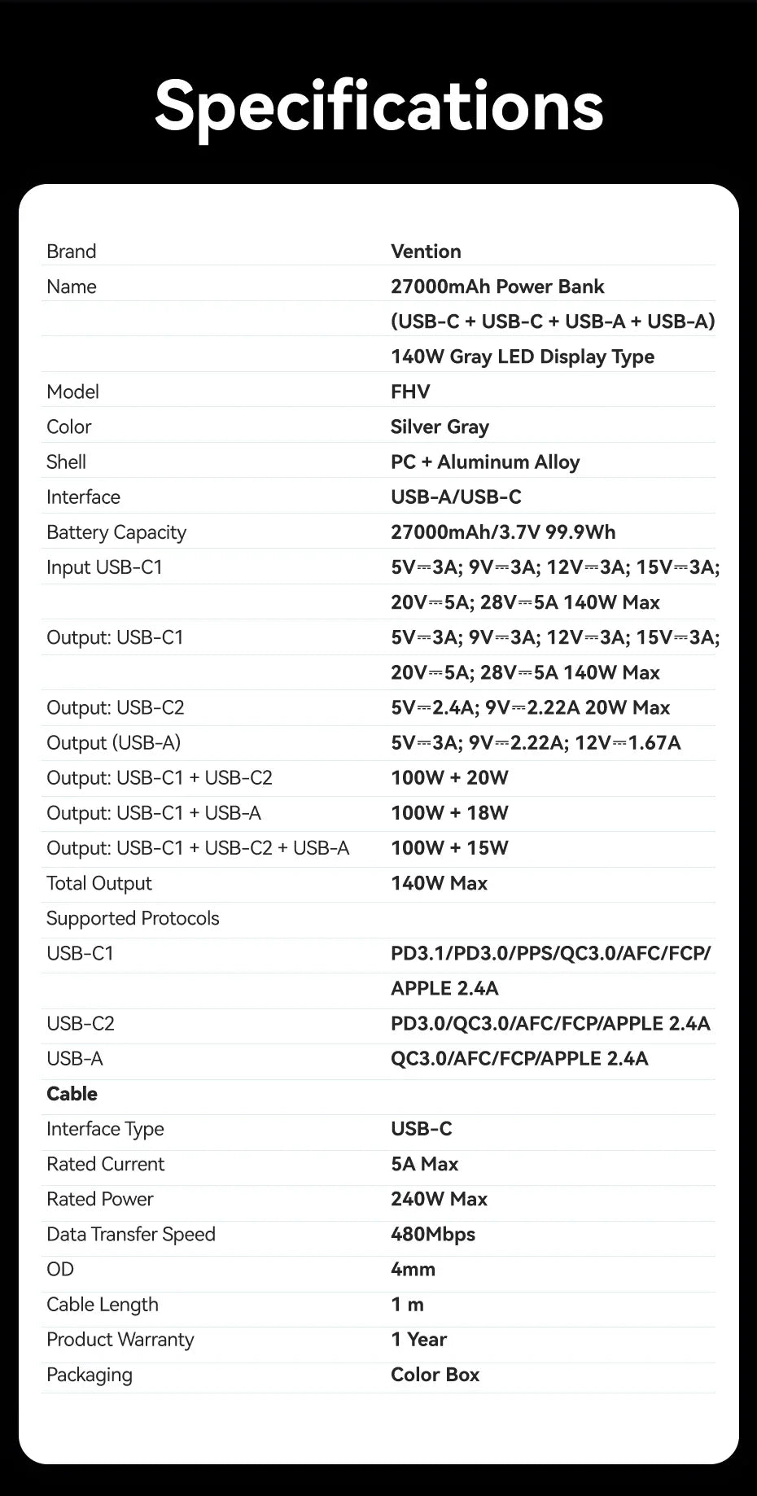Click the 140W Gray LED Display Type line

tap(522, 357)
